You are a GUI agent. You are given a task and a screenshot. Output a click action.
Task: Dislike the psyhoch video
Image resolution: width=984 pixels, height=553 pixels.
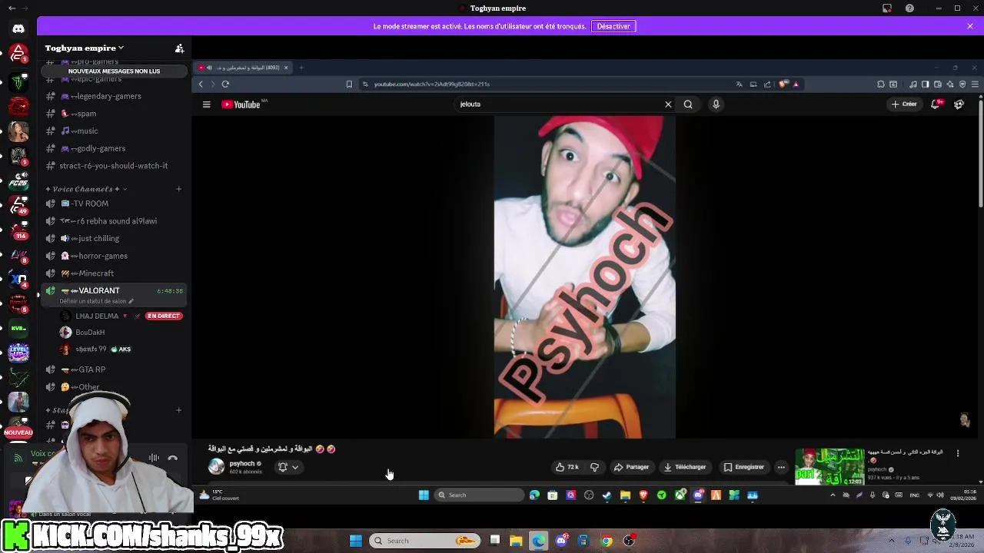594,467
